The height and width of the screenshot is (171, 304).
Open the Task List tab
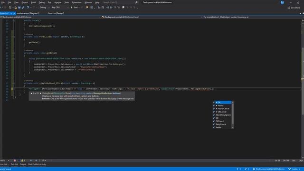point(14,164)
